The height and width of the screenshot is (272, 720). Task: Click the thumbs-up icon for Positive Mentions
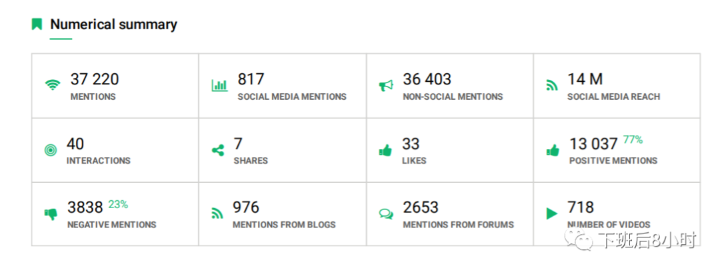click(x=553, y=150)
